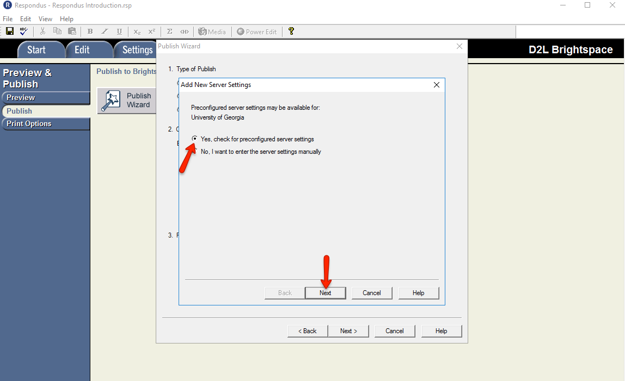Minimize the Respondus window
Viewport: 625px width, 381px height.
pyautogui.click(x=563, y=5)
